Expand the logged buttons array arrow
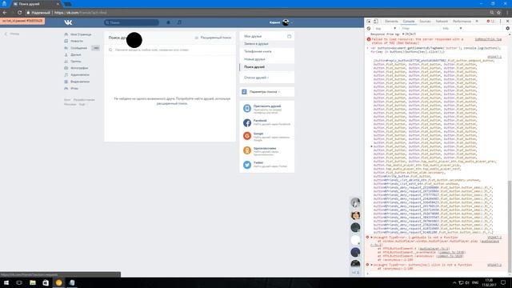Screen dimensions: 512x288 371,146
